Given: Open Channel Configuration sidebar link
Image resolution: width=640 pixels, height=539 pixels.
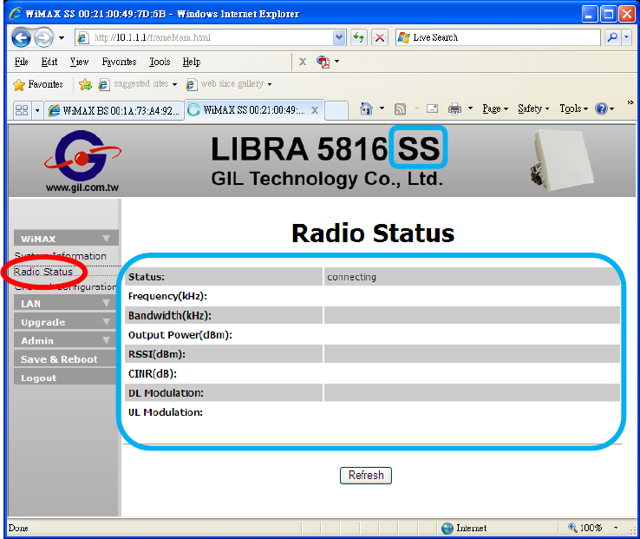Looking at the screenshot, I should coord(65,287).
